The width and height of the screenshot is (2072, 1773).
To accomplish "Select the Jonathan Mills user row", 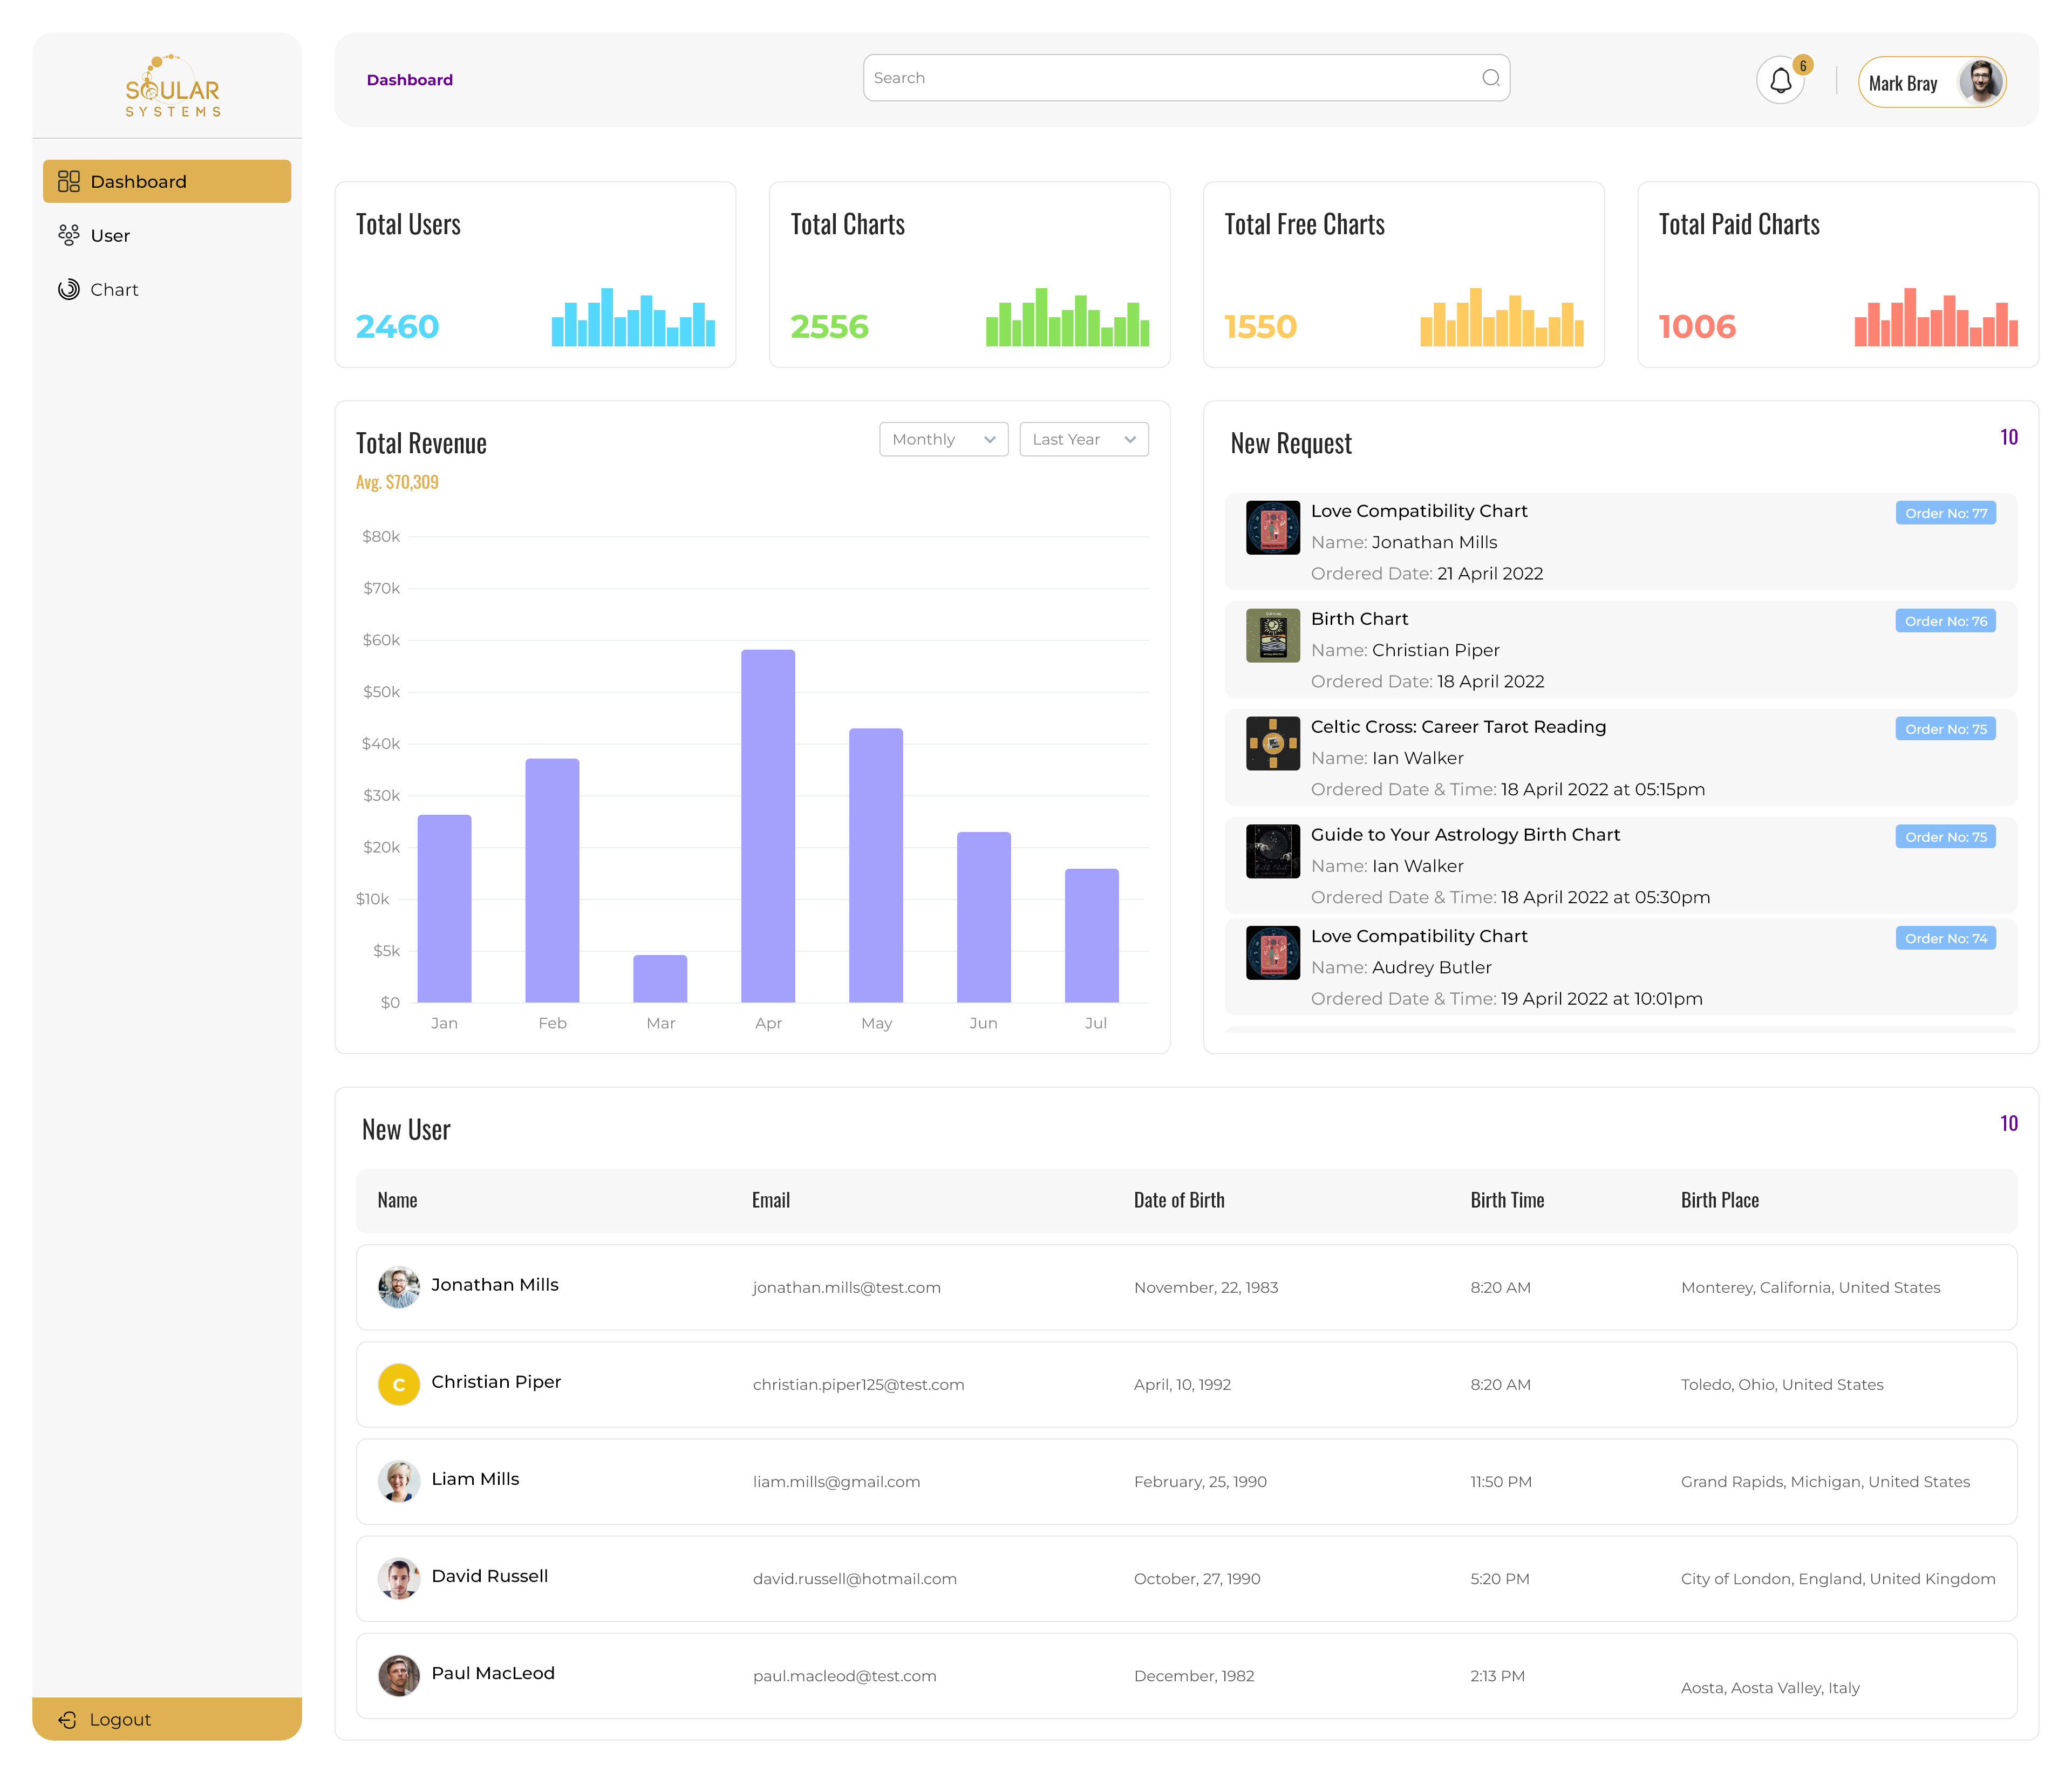I will (1186, 1287).
